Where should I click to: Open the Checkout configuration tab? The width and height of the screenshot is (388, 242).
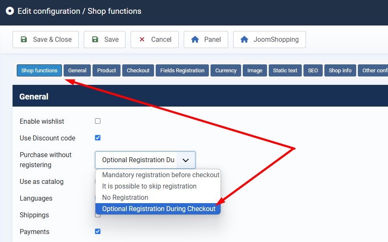[138, 70]
